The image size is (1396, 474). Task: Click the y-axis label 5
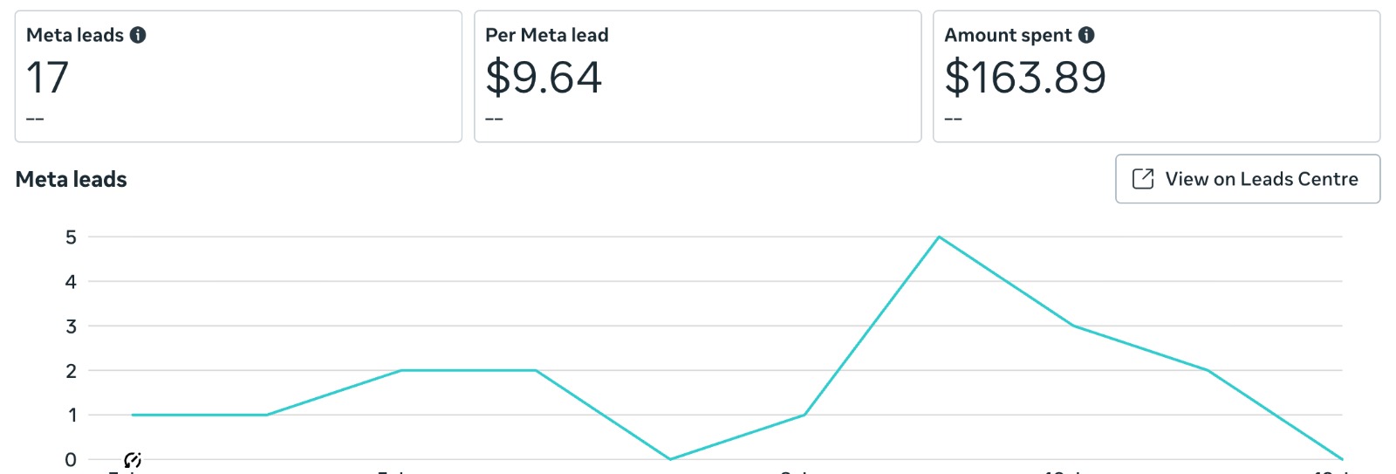71,237
